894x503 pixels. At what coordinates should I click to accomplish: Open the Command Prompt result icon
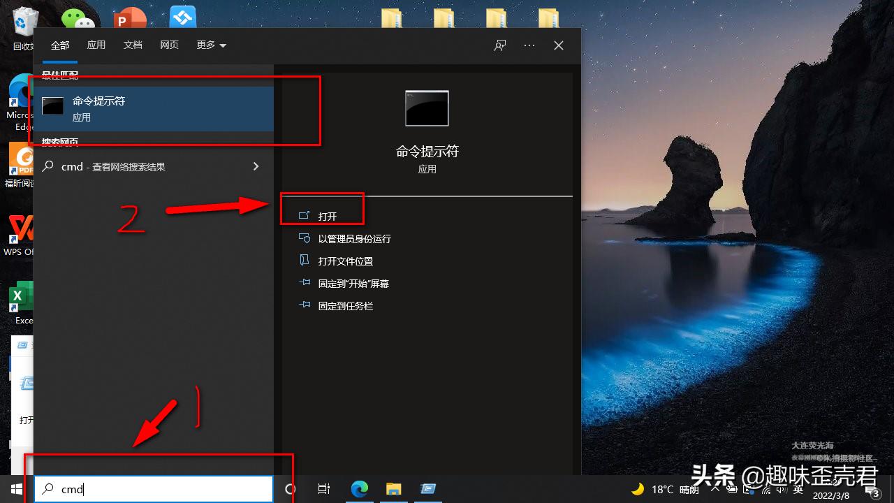(x=52, y=106)
